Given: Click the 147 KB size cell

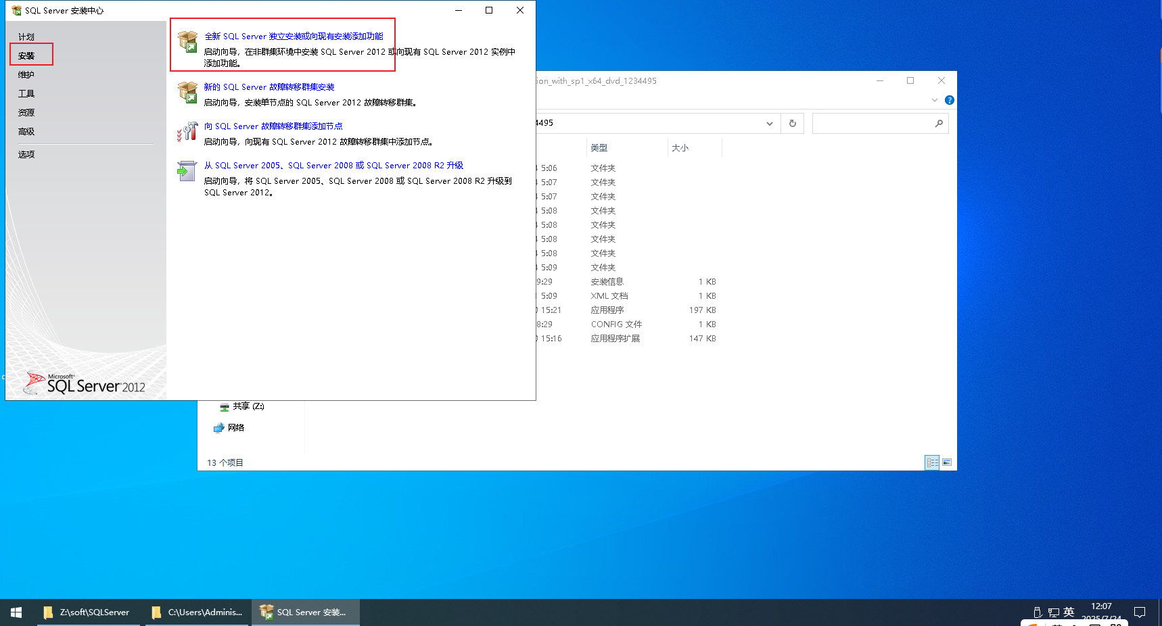Looking at the screenshot, I should point(703,339).
